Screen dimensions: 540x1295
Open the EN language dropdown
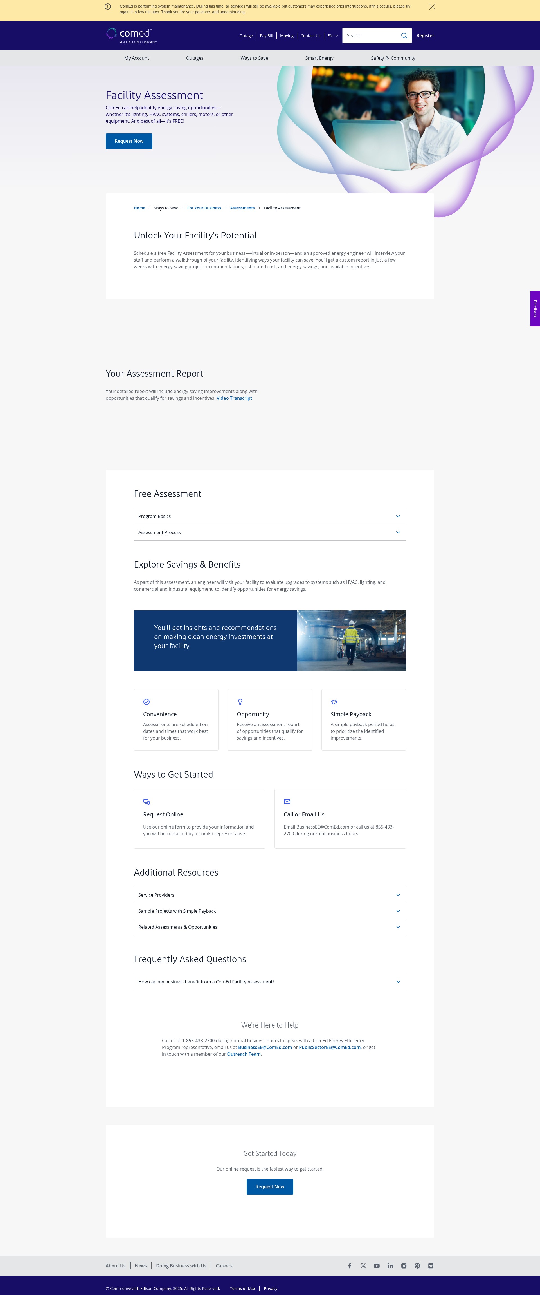(332, 36)
